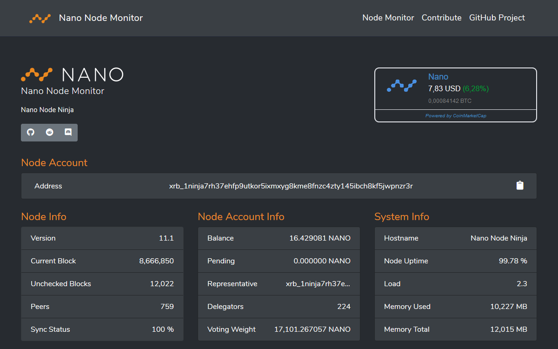Click the Nano Node Monitor navbar title

pyautogui.click(x=101, y=18)
